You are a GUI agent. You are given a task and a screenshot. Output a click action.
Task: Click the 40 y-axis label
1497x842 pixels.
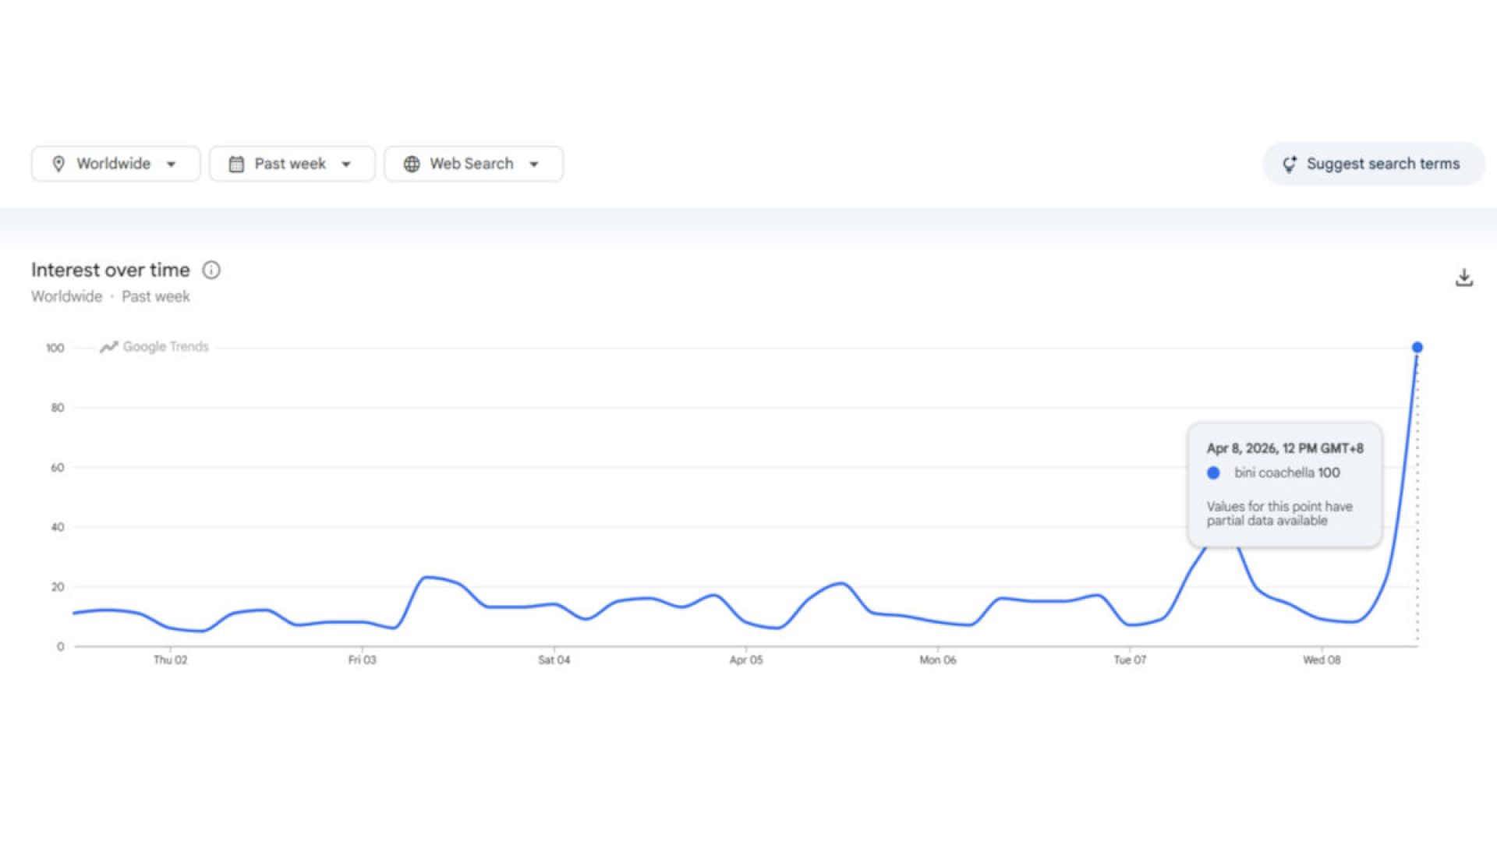click(58, 527)
